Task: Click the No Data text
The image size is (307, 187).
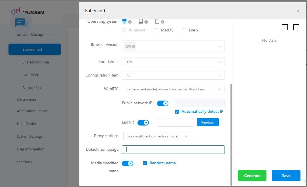Action: click(x=269, y=40)
